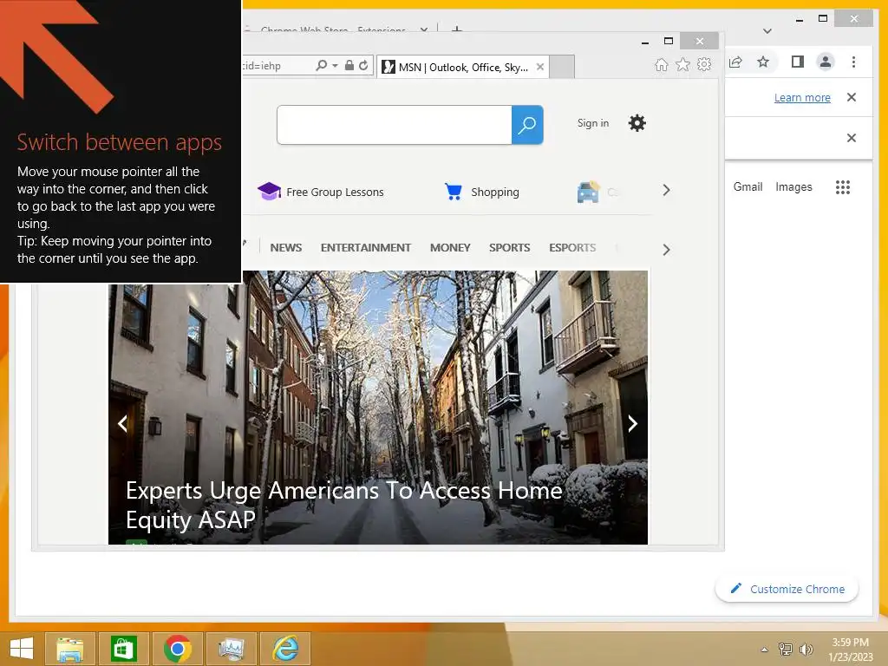888x666 pixels.
Task: Go to previous slide in MSN carousel
Action: click(x=122, y=423)
